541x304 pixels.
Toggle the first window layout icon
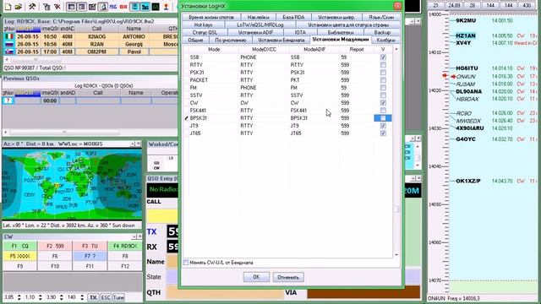(x=71, y=6)
